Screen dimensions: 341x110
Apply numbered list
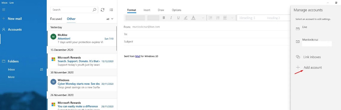tap(218, 18)
